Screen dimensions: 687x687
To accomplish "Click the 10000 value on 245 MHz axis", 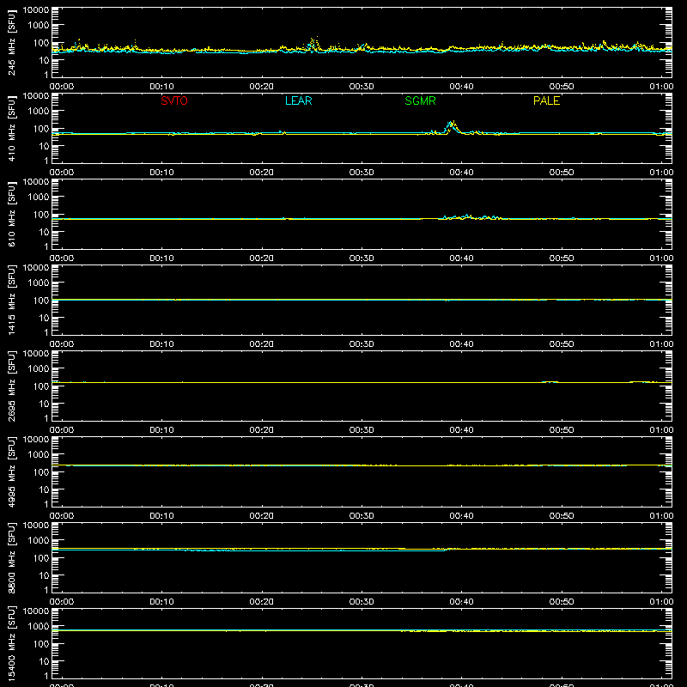I will [x=36, y=10].
